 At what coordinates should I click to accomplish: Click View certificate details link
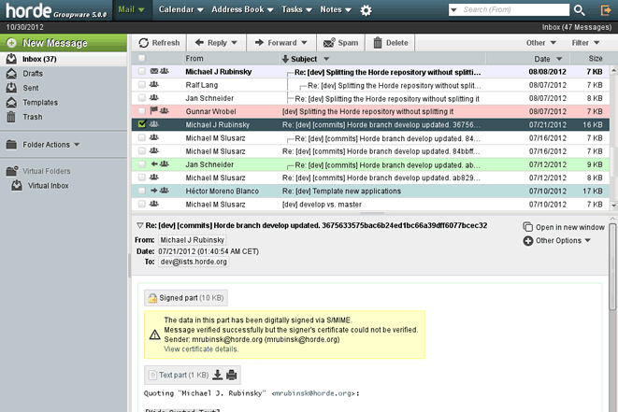tap(201, 349)
